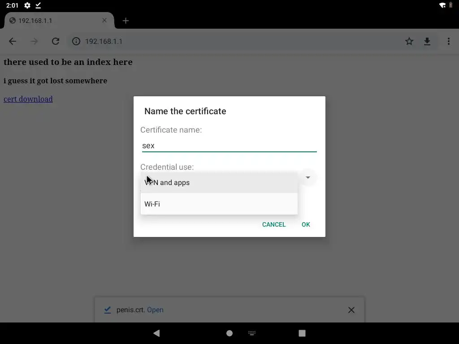Viewport: 459px width, 344px height.
Task: Confirm the certificate name with OK
Action: point(306,224)
